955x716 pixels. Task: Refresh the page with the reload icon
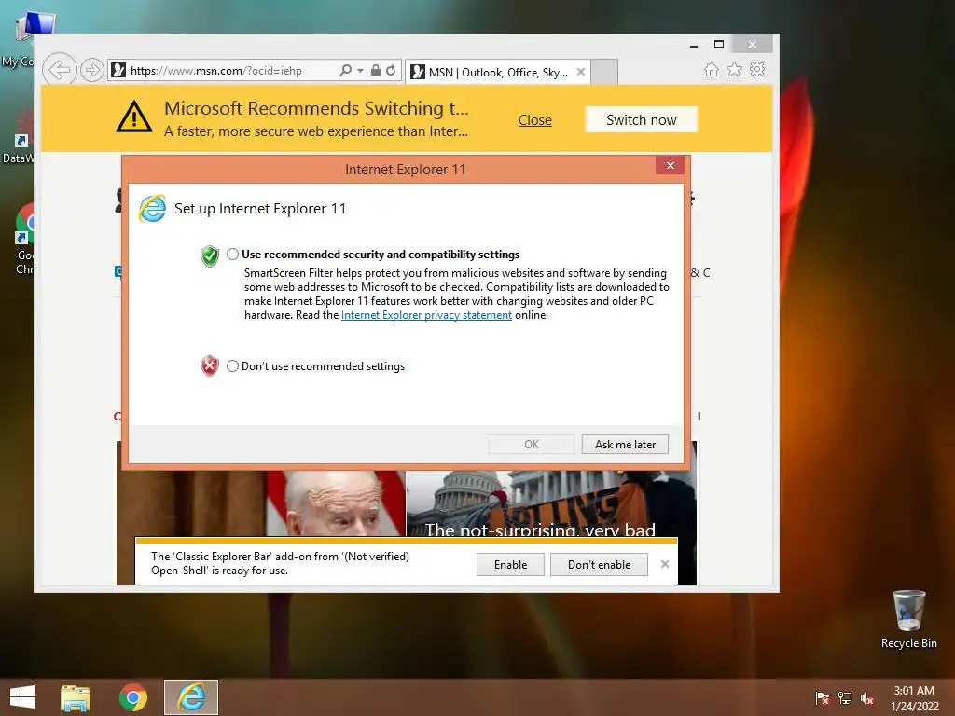pyautogui.click(x=391, y=70)
